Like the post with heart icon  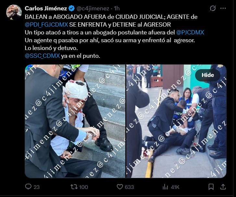(x=120, y=187)
